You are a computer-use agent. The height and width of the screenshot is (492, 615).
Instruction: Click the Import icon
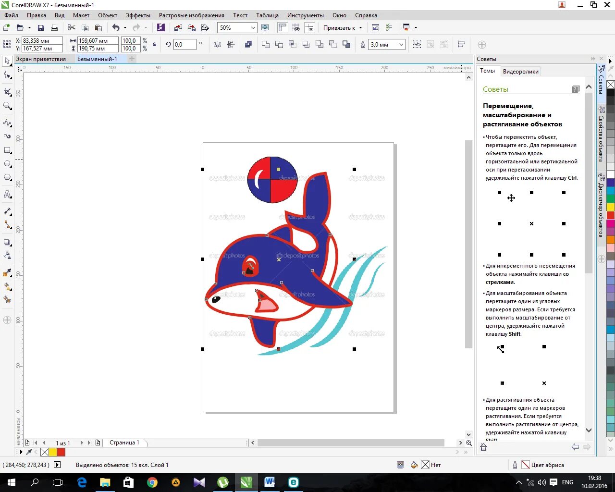coord(178,28)
